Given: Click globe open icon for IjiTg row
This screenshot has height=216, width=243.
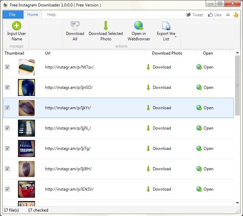Looking at the screenshot, I should point(199,148).
